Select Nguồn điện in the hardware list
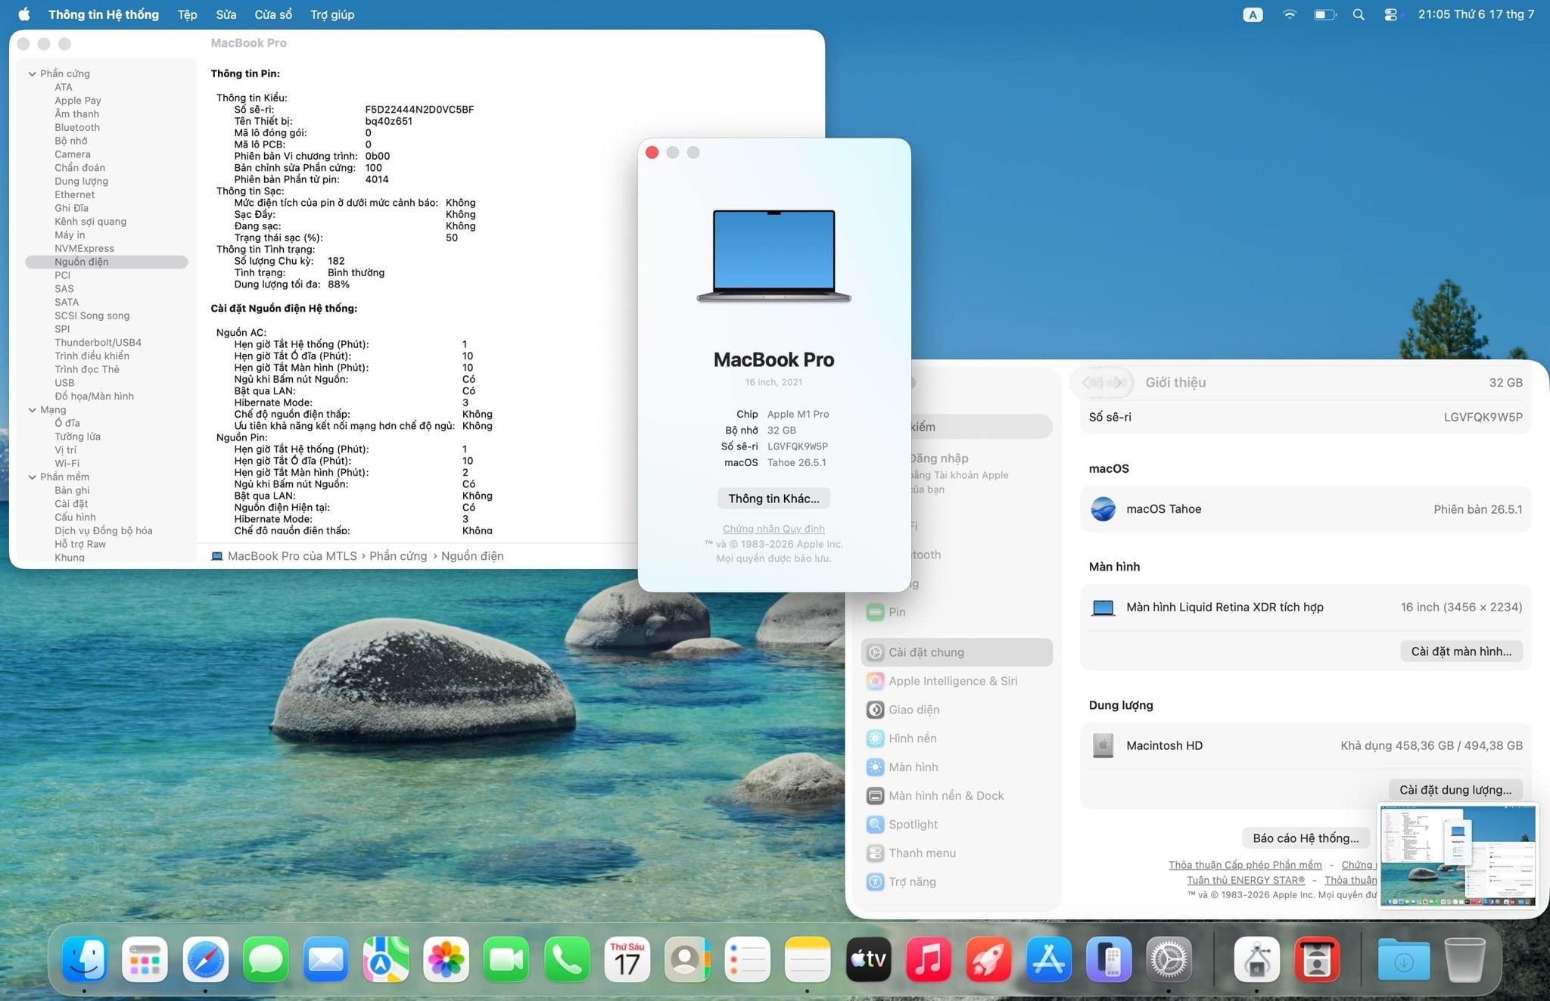The image size is (1550, 1001). coord(107,262)
